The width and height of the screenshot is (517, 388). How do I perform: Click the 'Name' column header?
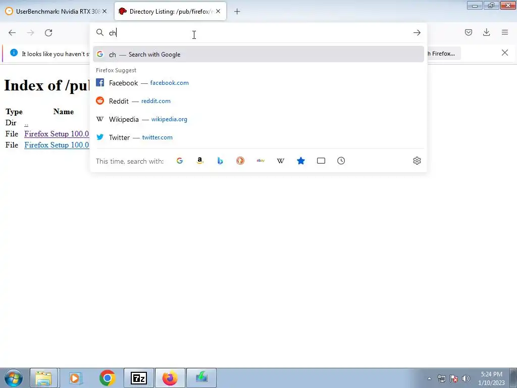[63, 112]
